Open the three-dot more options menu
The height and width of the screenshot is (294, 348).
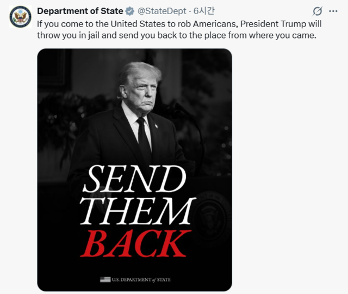[x=333, y=11]
